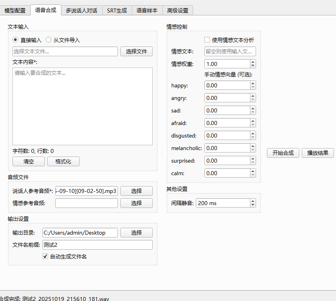The height and width of the screenshot is (301, 336).
Task: Uncheck the 自动生成文件名 checkbox
Action: (x=45, y=256)
